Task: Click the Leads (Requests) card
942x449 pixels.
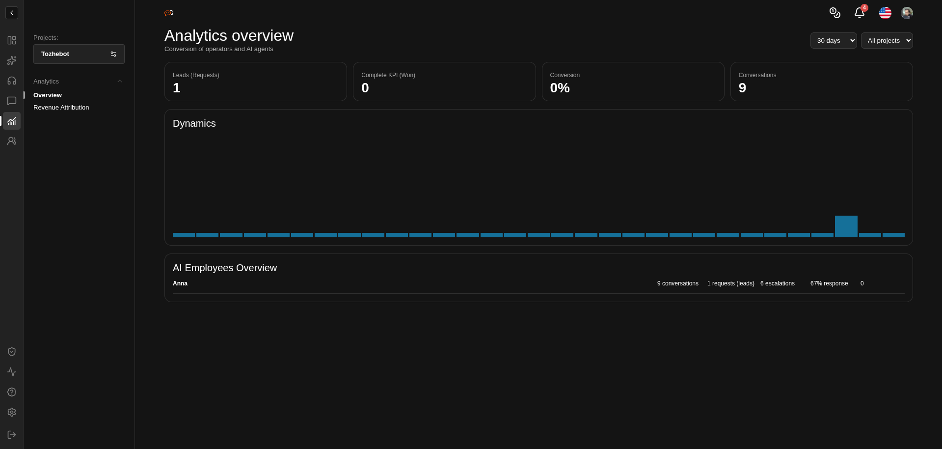Action: [256, 82]
